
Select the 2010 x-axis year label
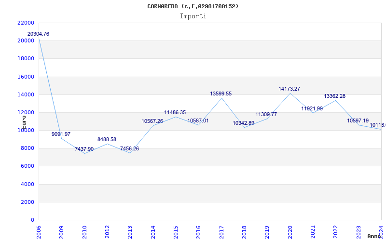84,232
